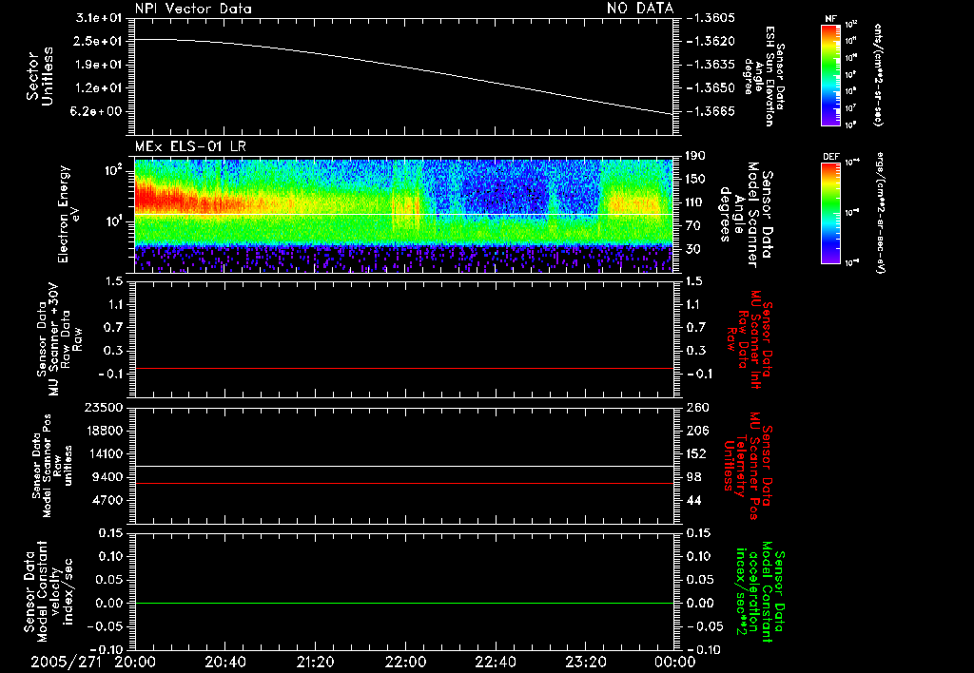Click the white line in the scanner position panel

click(x=403, y=466)
